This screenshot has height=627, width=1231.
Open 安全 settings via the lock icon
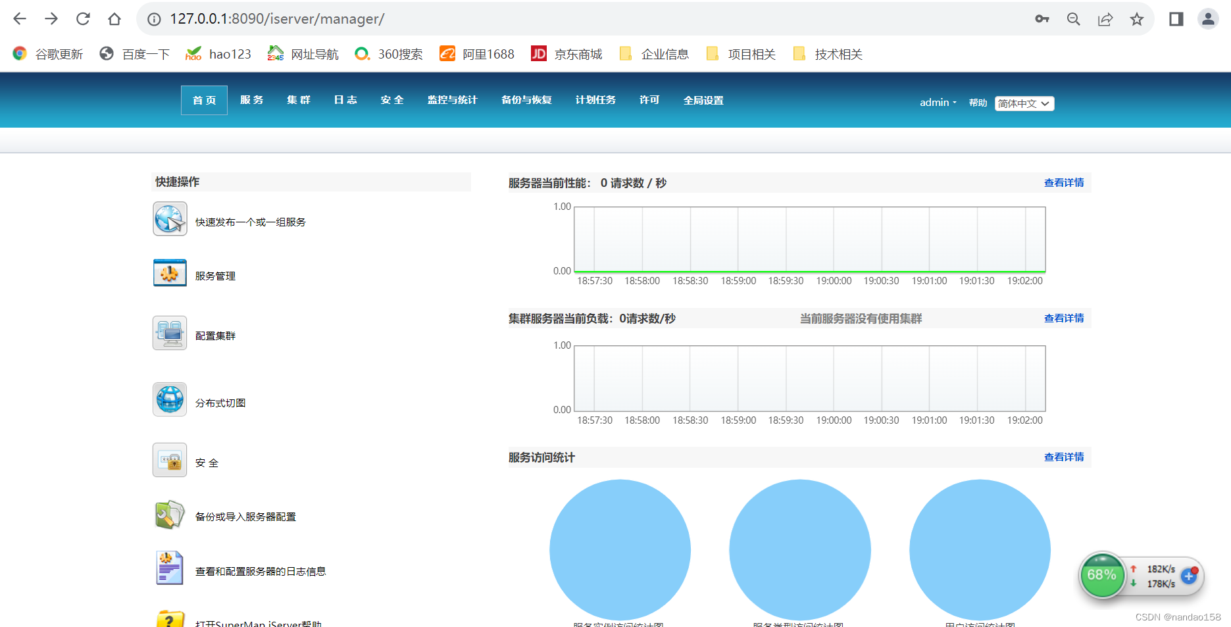(169, 460)
